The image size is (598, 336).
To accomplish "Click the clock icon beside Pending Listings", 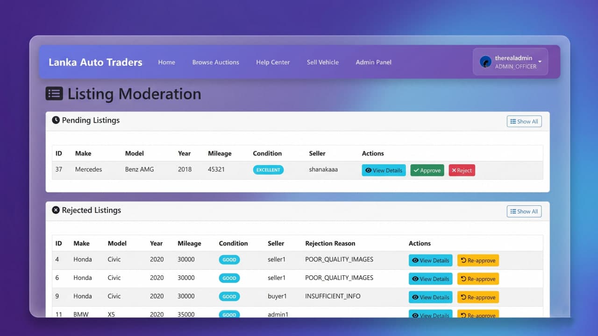I will (56, 120).
